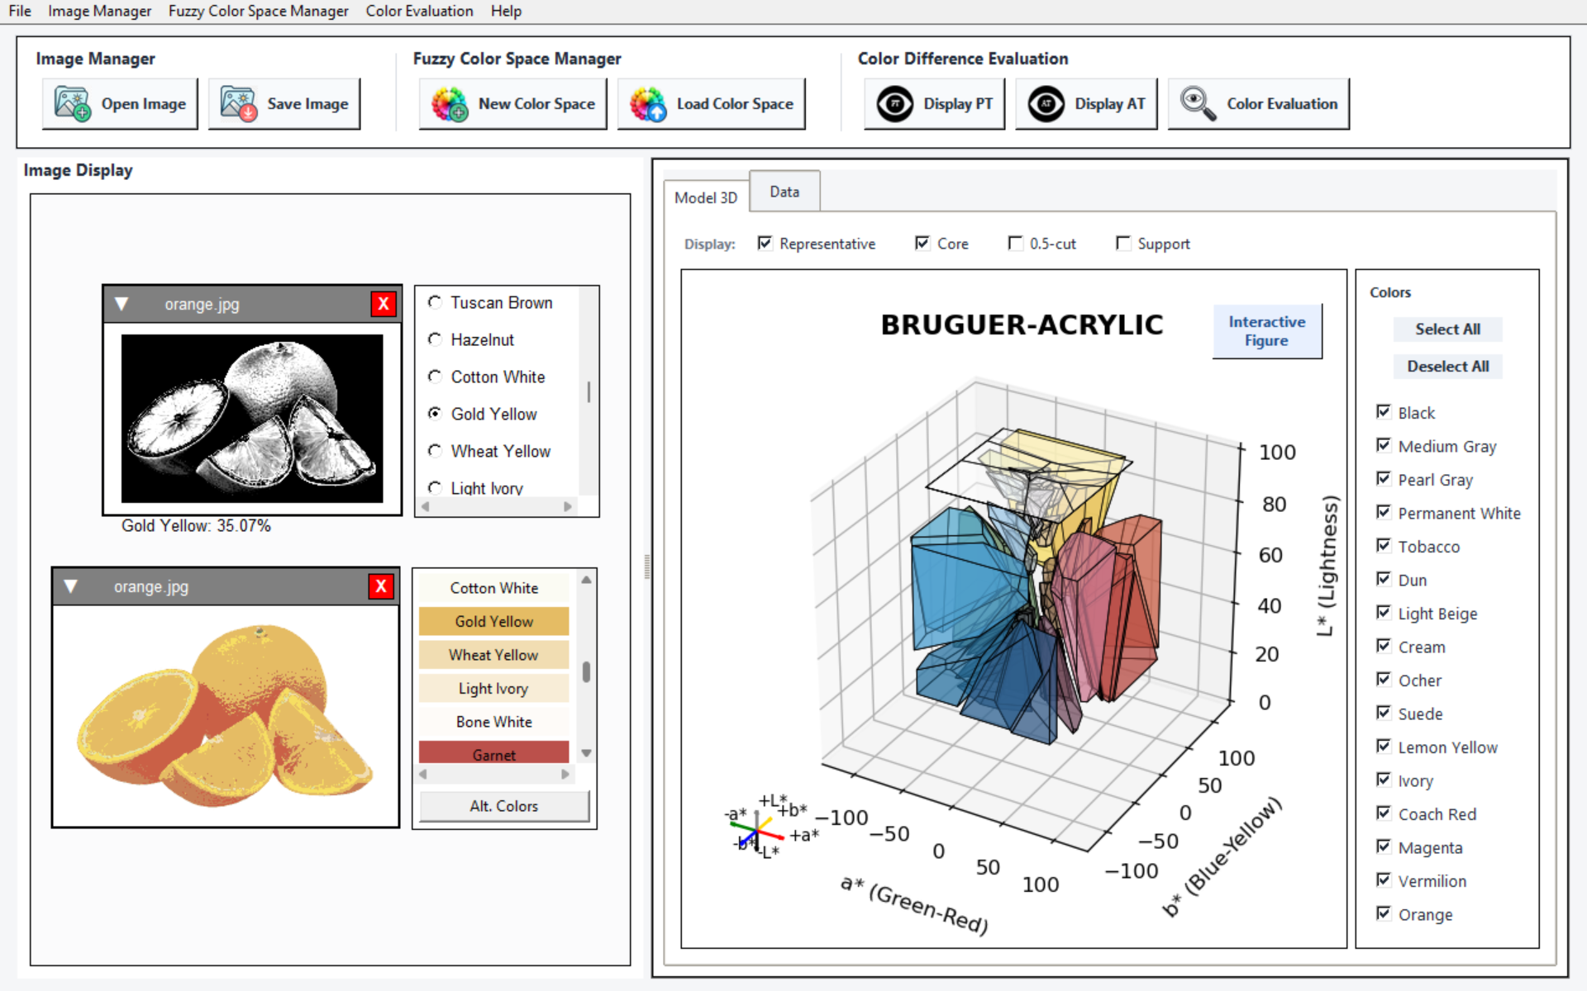Viewport: 1587px width, 991px height.
Task: Pick the Light Ivory color swatch
Action: tap(493, 688)
